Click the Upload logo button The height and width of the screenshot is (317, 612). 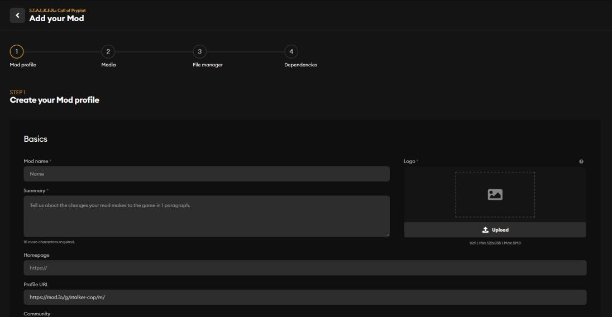tap(495, 230)
